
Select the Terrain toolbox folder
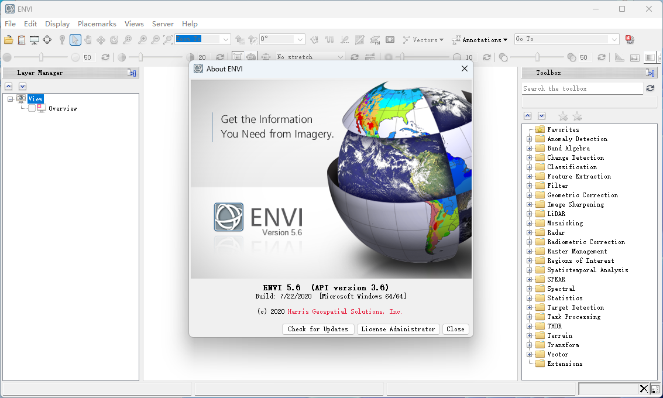[560, 336]
